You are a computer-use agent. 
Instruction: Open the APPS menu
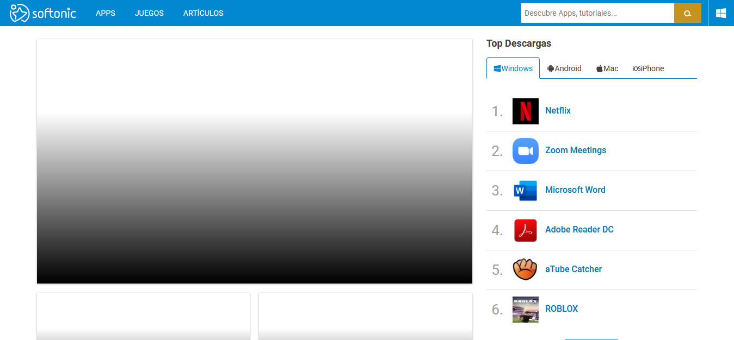click(106, 13)
